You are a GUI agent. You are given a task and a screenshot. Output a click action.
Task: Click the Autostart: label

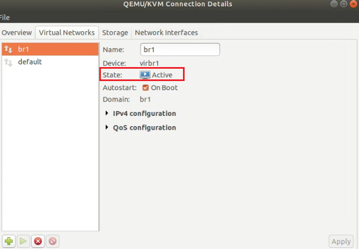coord(120,87)
